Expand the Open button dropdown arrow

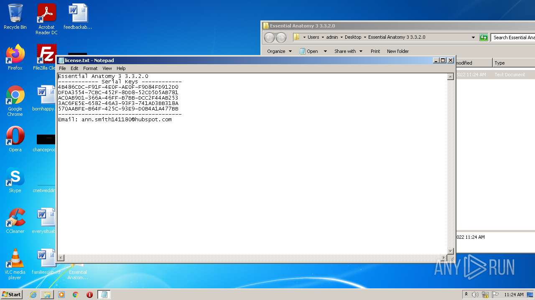(325, 51)
